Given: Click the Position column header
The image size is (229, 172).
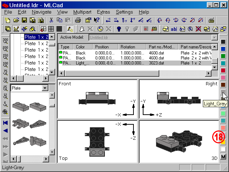Looking at the screenshot, I should [105, 47].
